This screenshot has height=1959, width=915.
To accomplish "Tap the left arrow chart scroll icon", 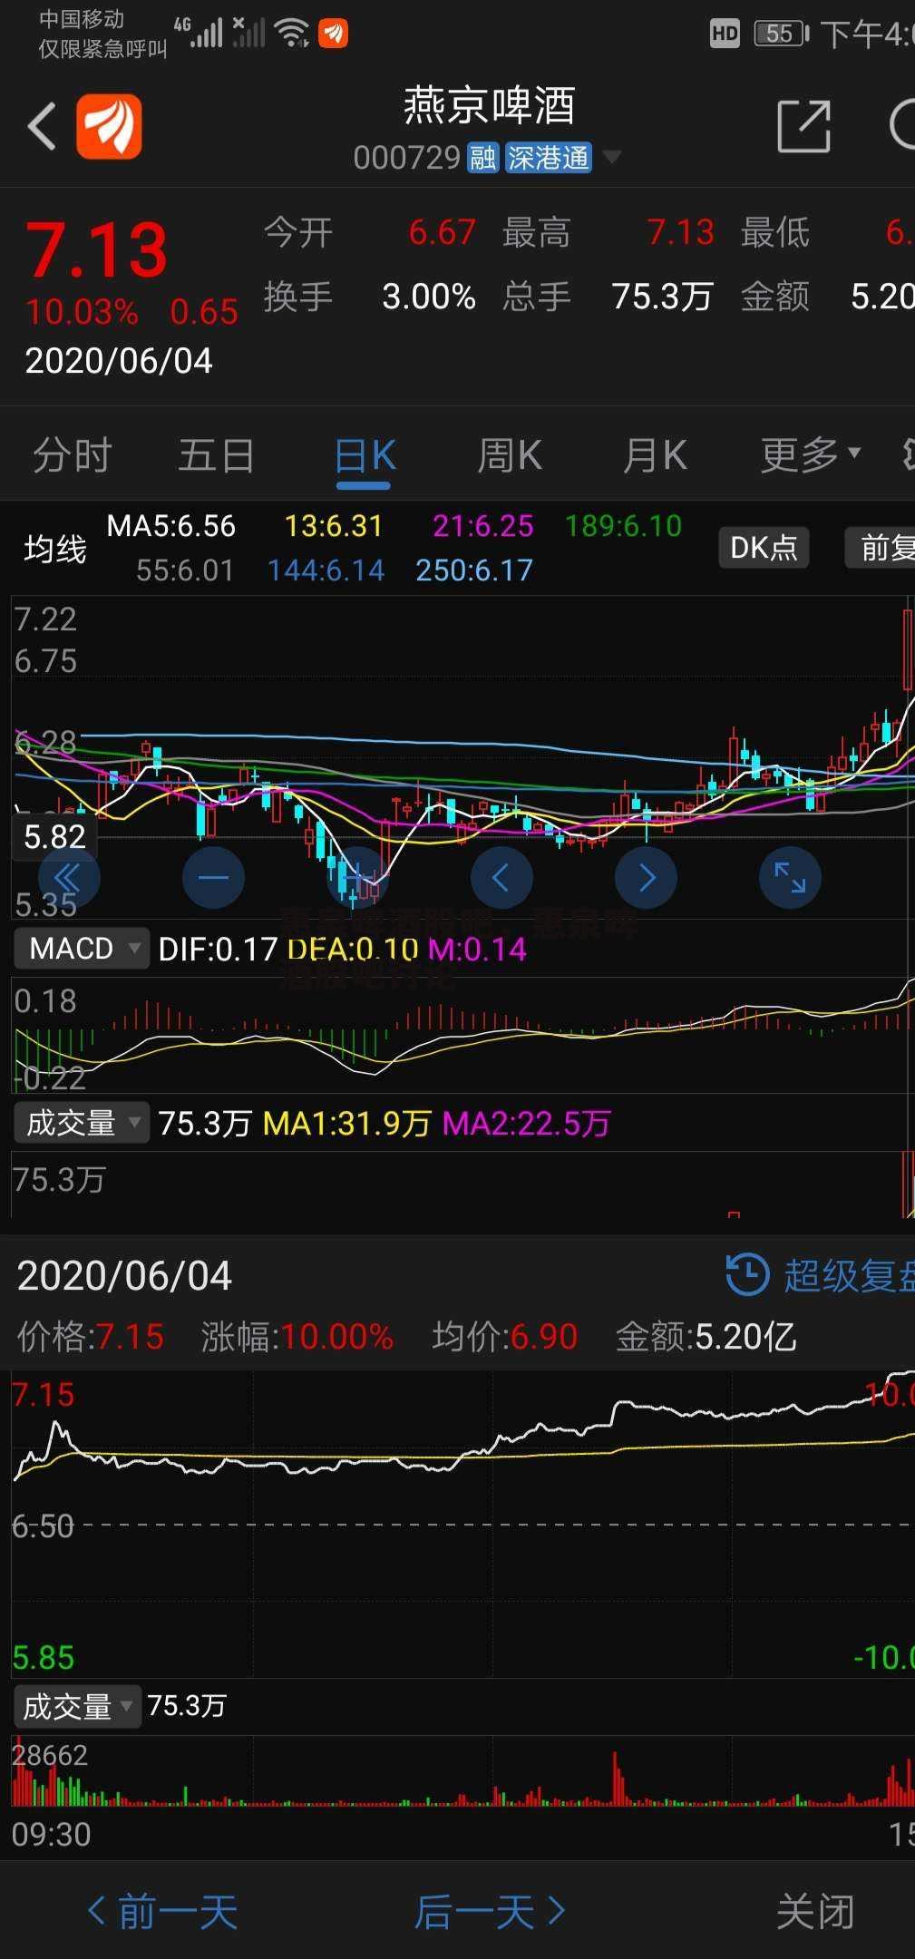I will coord(501,877).
